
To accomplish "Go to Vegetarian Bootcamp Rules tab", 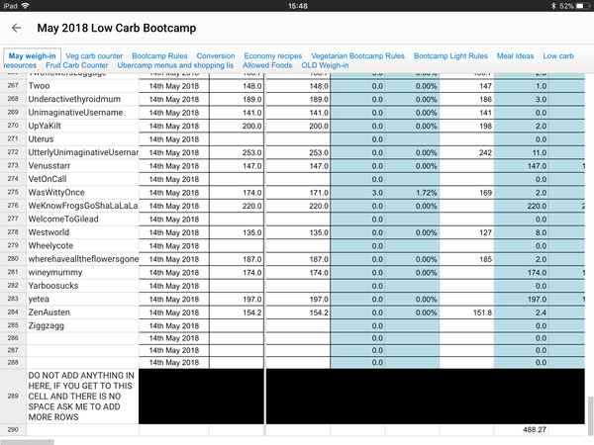I will click(x=357, y=56).
